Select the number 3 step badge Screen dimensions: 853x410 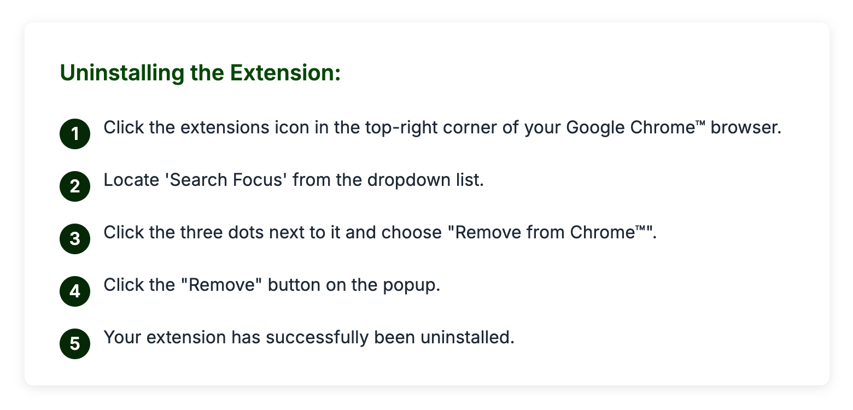coord(75,239)
